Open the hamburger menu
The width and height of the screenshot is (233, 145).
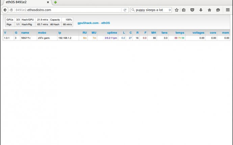coord(228,10)
